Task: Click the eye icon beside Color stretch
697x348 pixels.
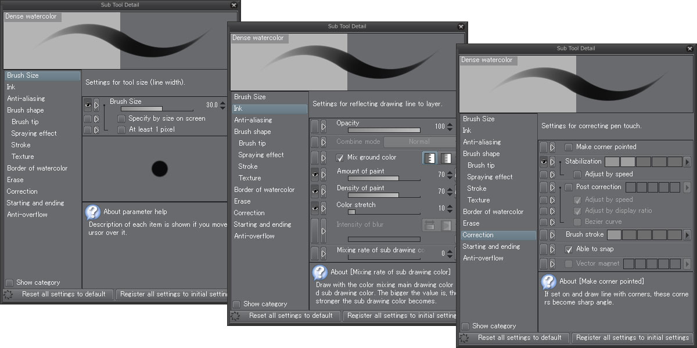Action: (315, 208)
